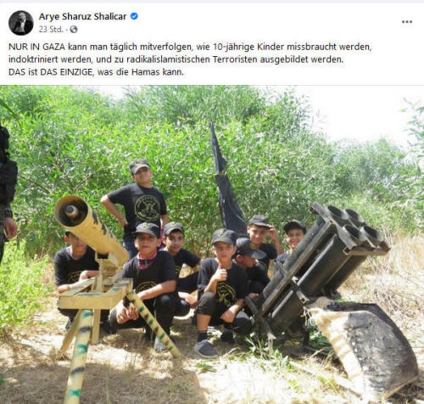Click the yellow launcher tube in the photo
The width and height of the screenshot is (424, 404).
click(x=91, y=227)
